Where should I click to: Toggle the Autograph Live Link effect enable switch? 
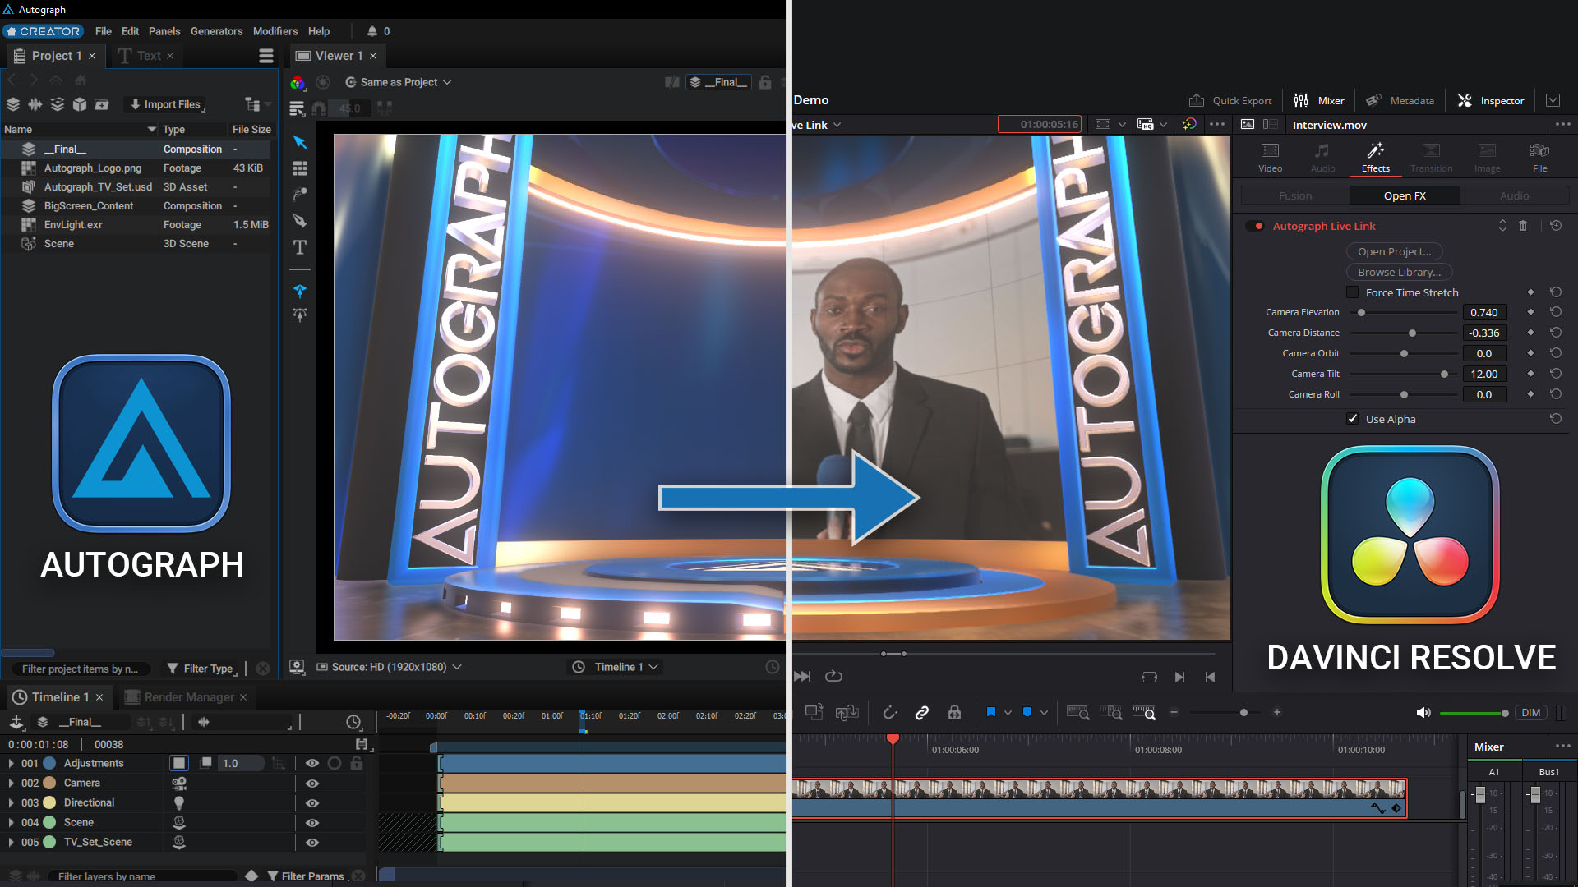tap(1255, 226)
